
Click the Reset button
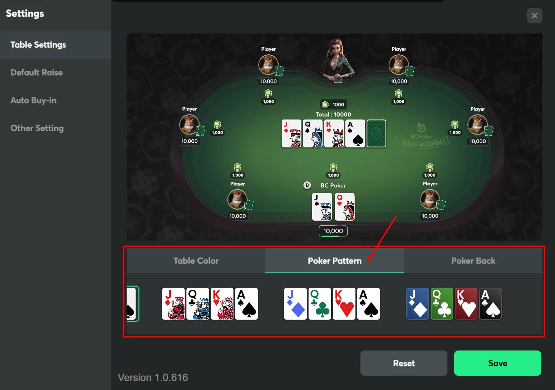(x=404, y=363)
